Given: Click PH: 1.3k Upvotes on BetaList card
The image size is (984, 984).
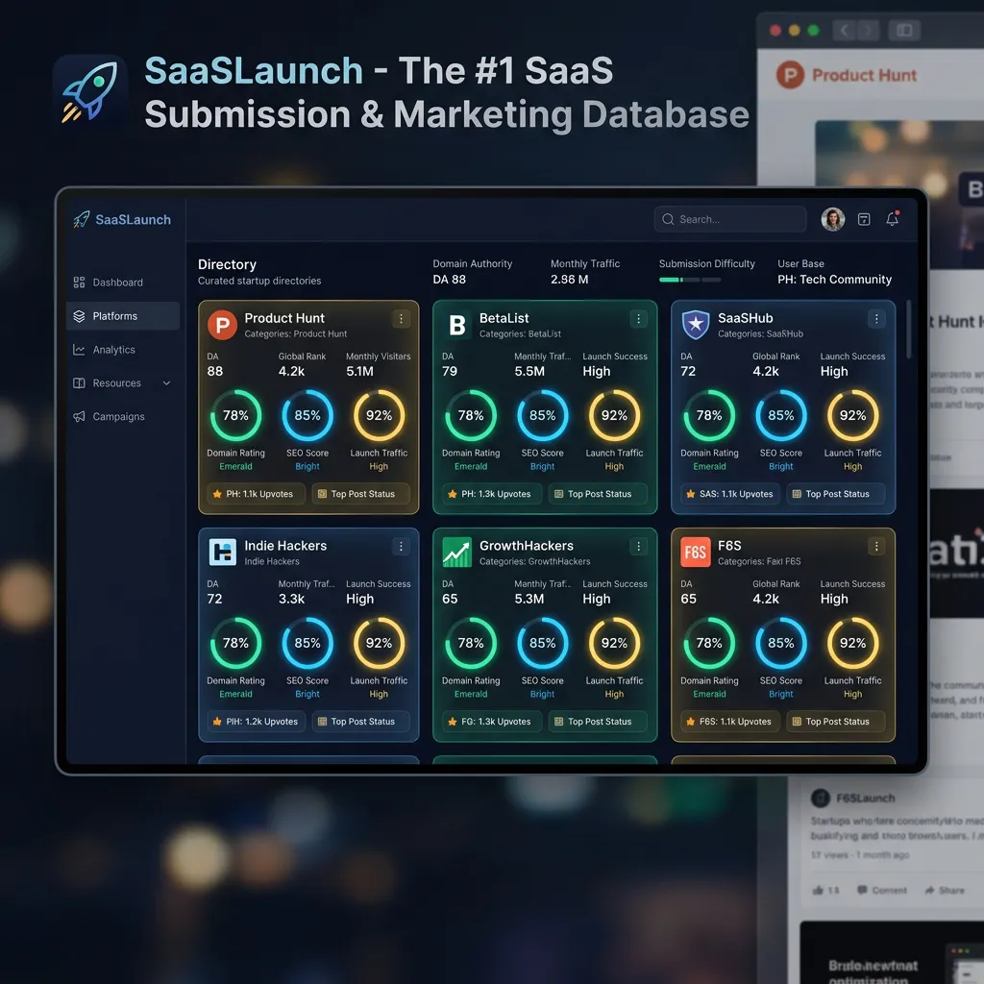Looking at the screenshot, I should tap(490, 494).
